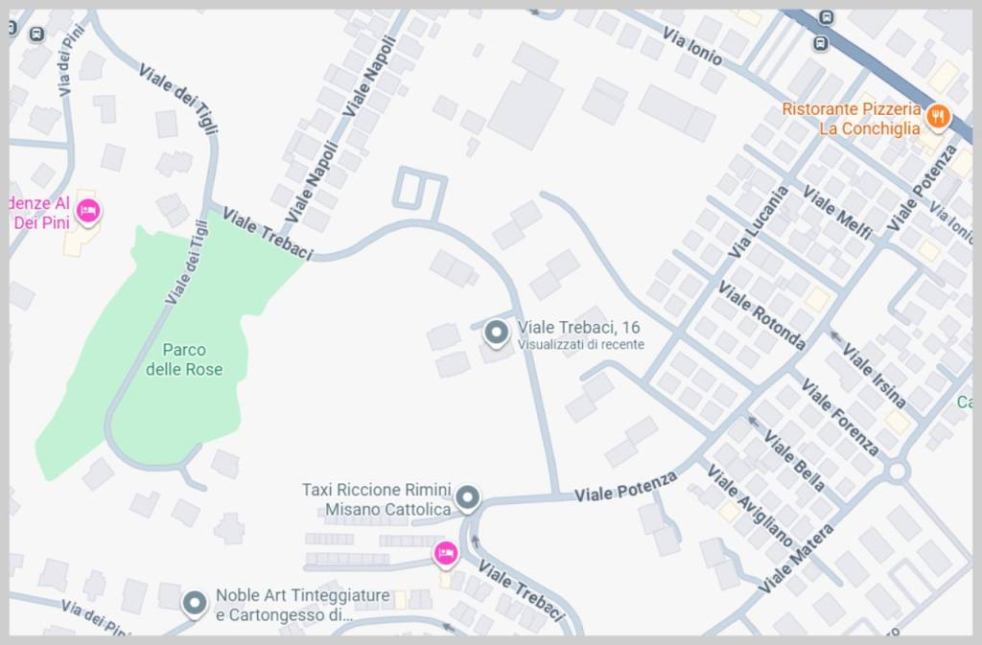Screen dimensions: 982x645
Task: Select the roundabout at the end of Viale Matera
Action: (898, 472)
